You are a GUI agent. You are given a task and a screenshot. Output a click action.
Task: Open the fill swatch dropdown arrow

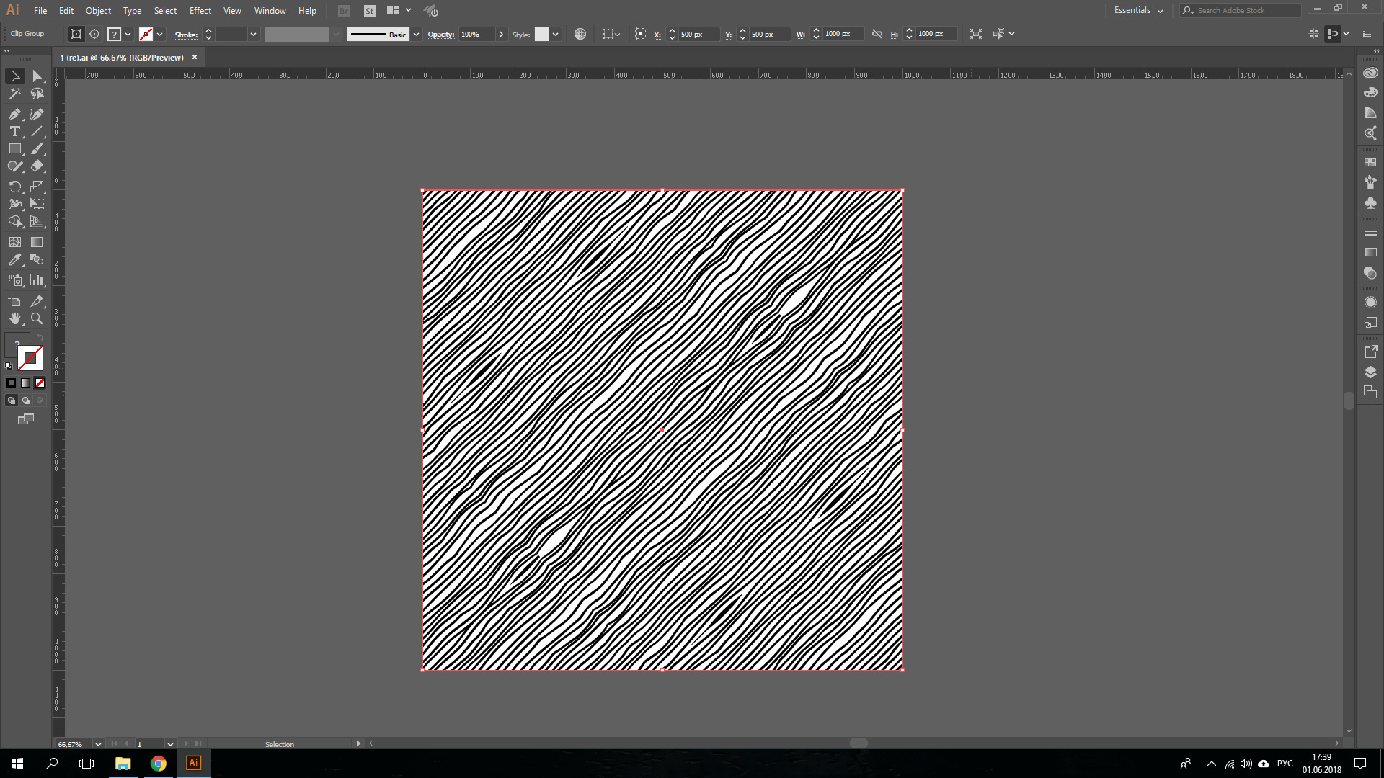click(128, 34)
